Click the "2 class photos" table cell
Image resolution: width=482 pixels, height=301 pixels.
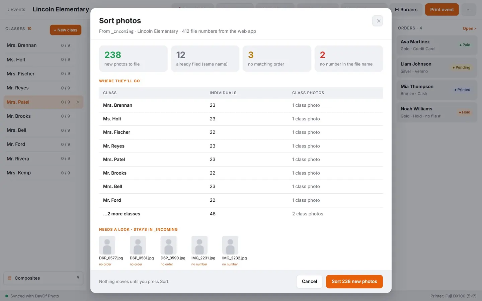(x=308, y=214)
